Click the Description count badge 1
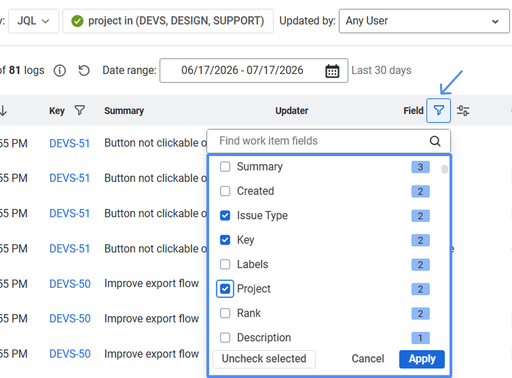The width and height of the screenshot is (512, 378). click(420, 338)
